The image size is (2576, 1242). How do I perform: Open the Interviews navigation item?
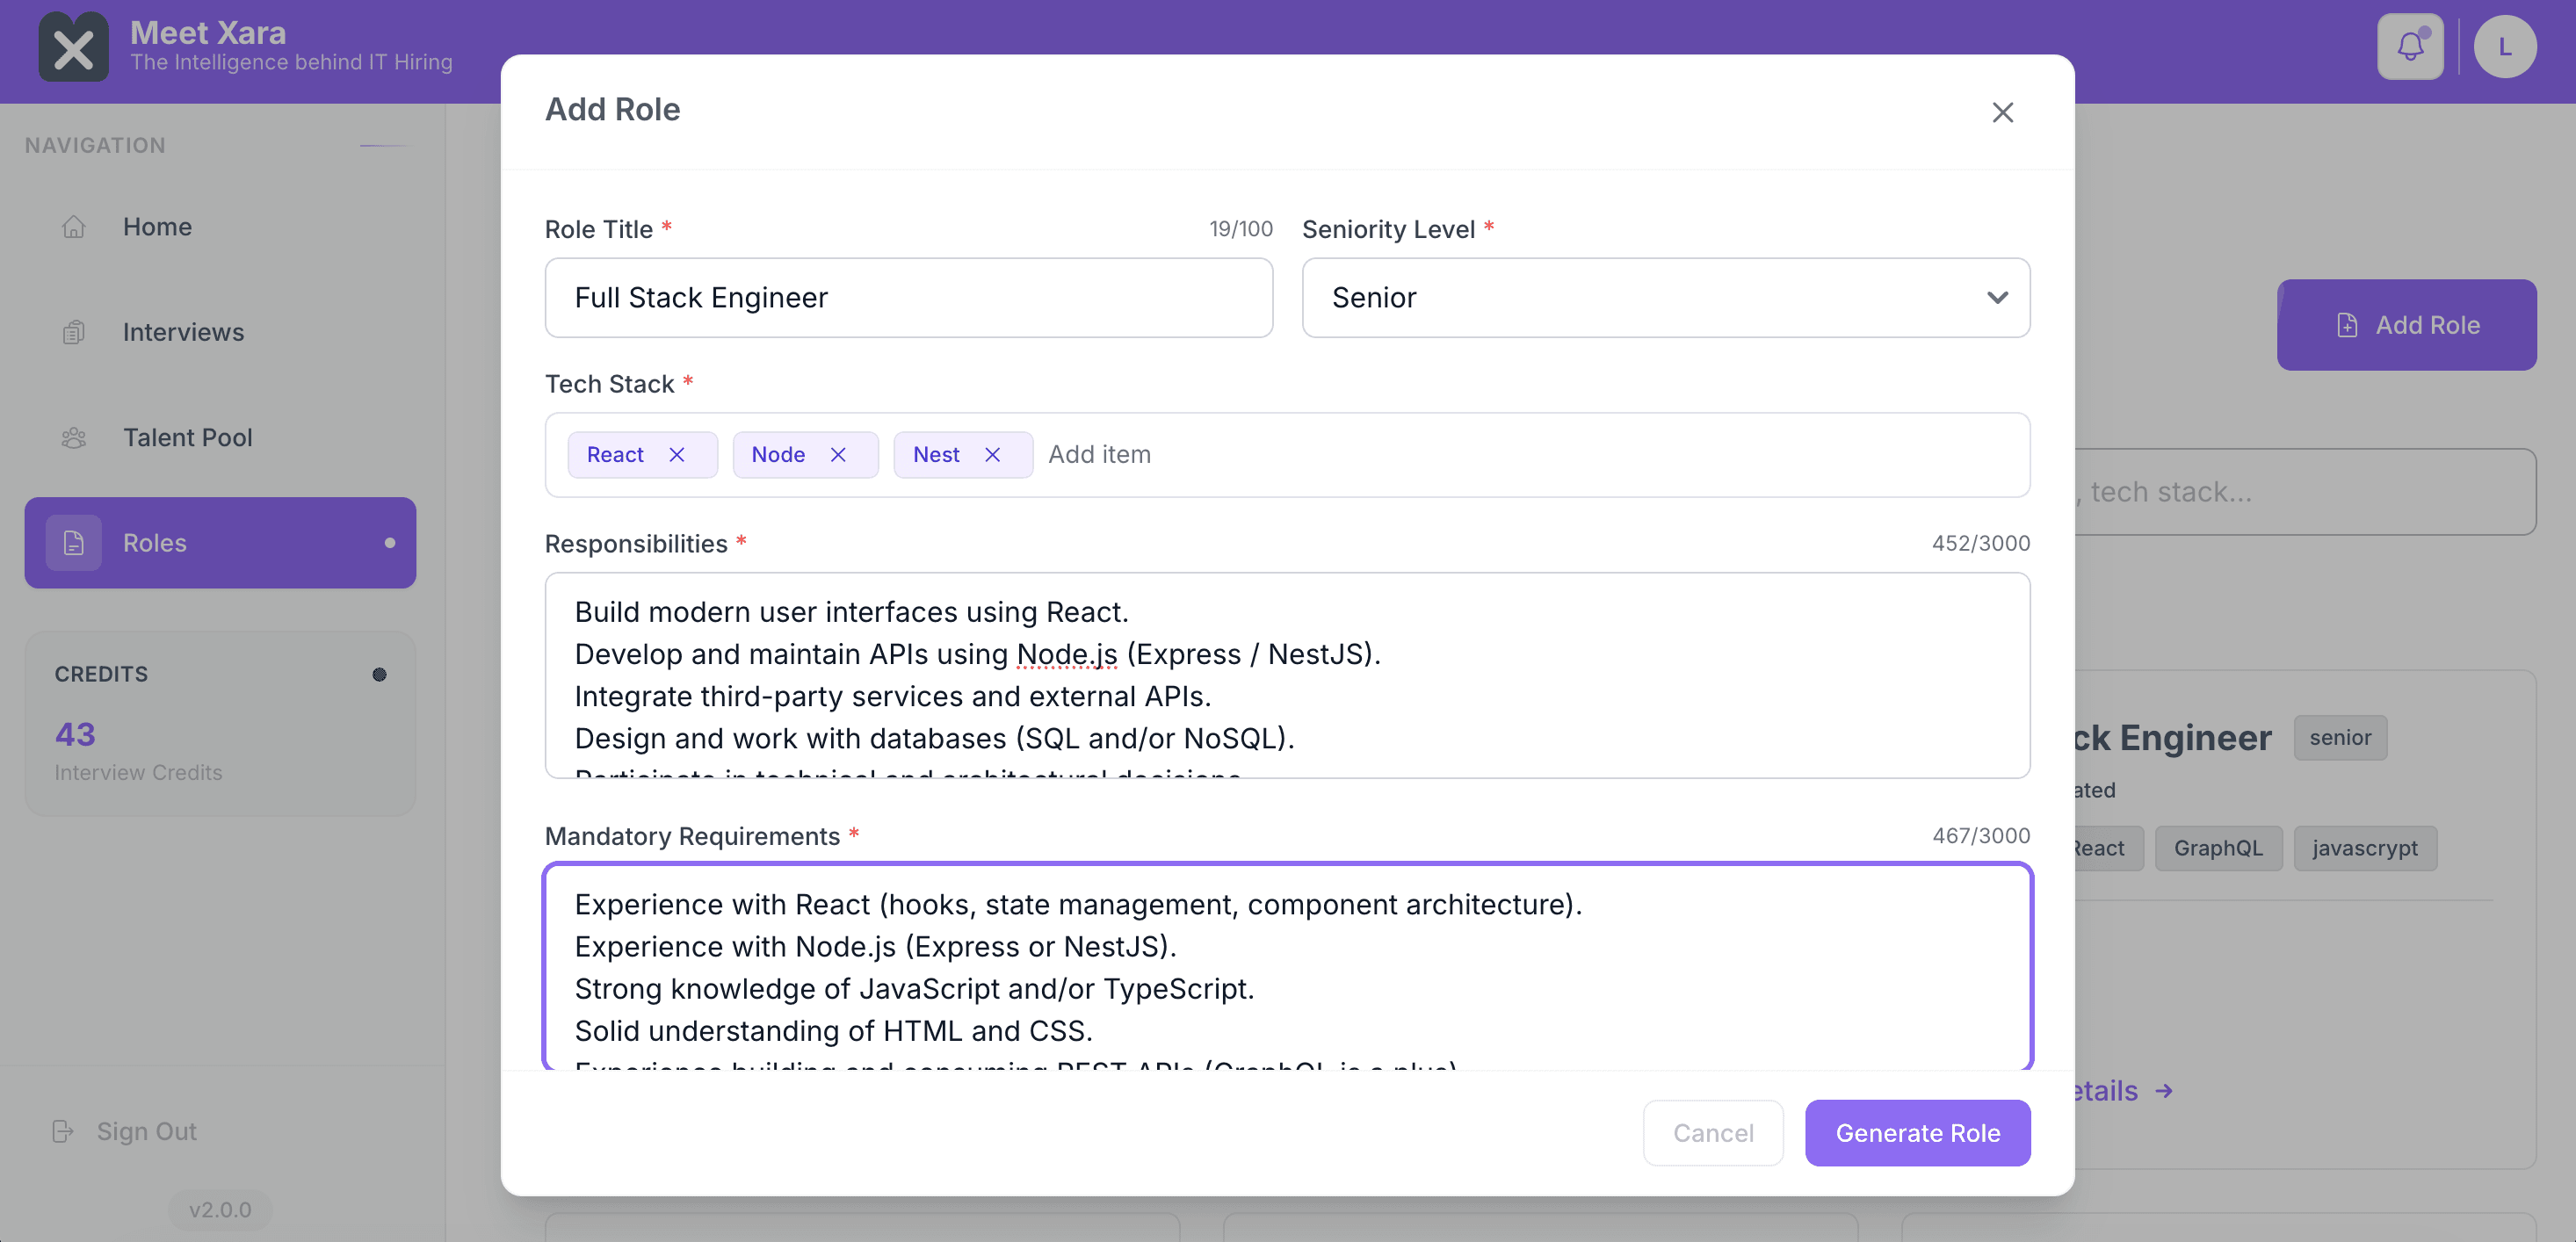(x=183, y=332)
